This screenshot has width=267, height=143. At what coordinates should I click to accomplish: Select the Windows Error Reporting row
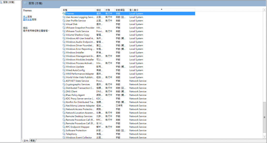coord(128,49)
